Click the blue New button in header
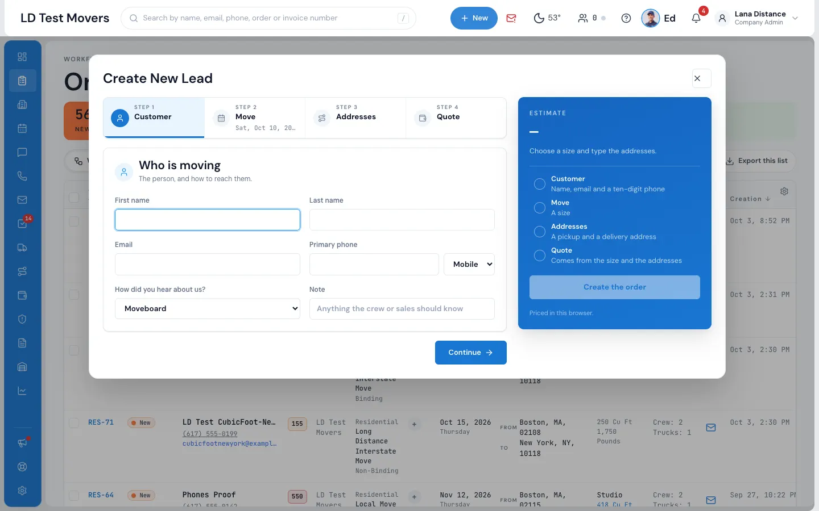 tap(474, 18)
